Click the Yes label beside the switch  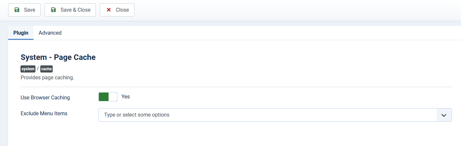point(125,96)
